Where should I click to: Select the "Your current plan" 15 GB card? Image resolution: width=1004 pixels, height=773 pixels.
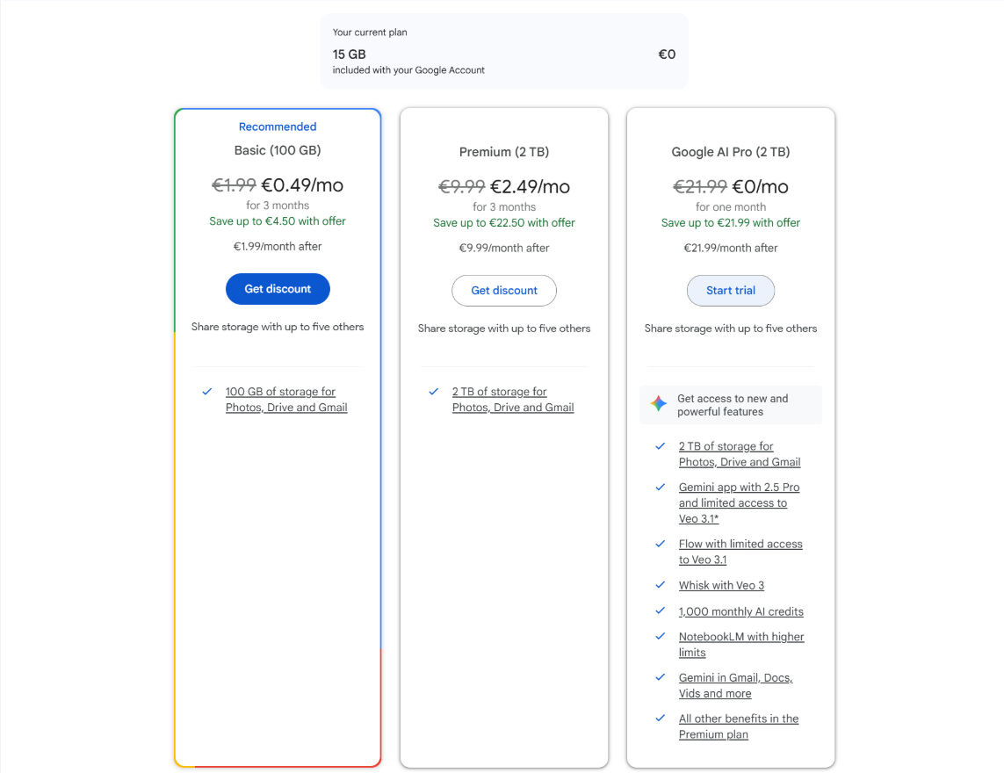[504, 50]
